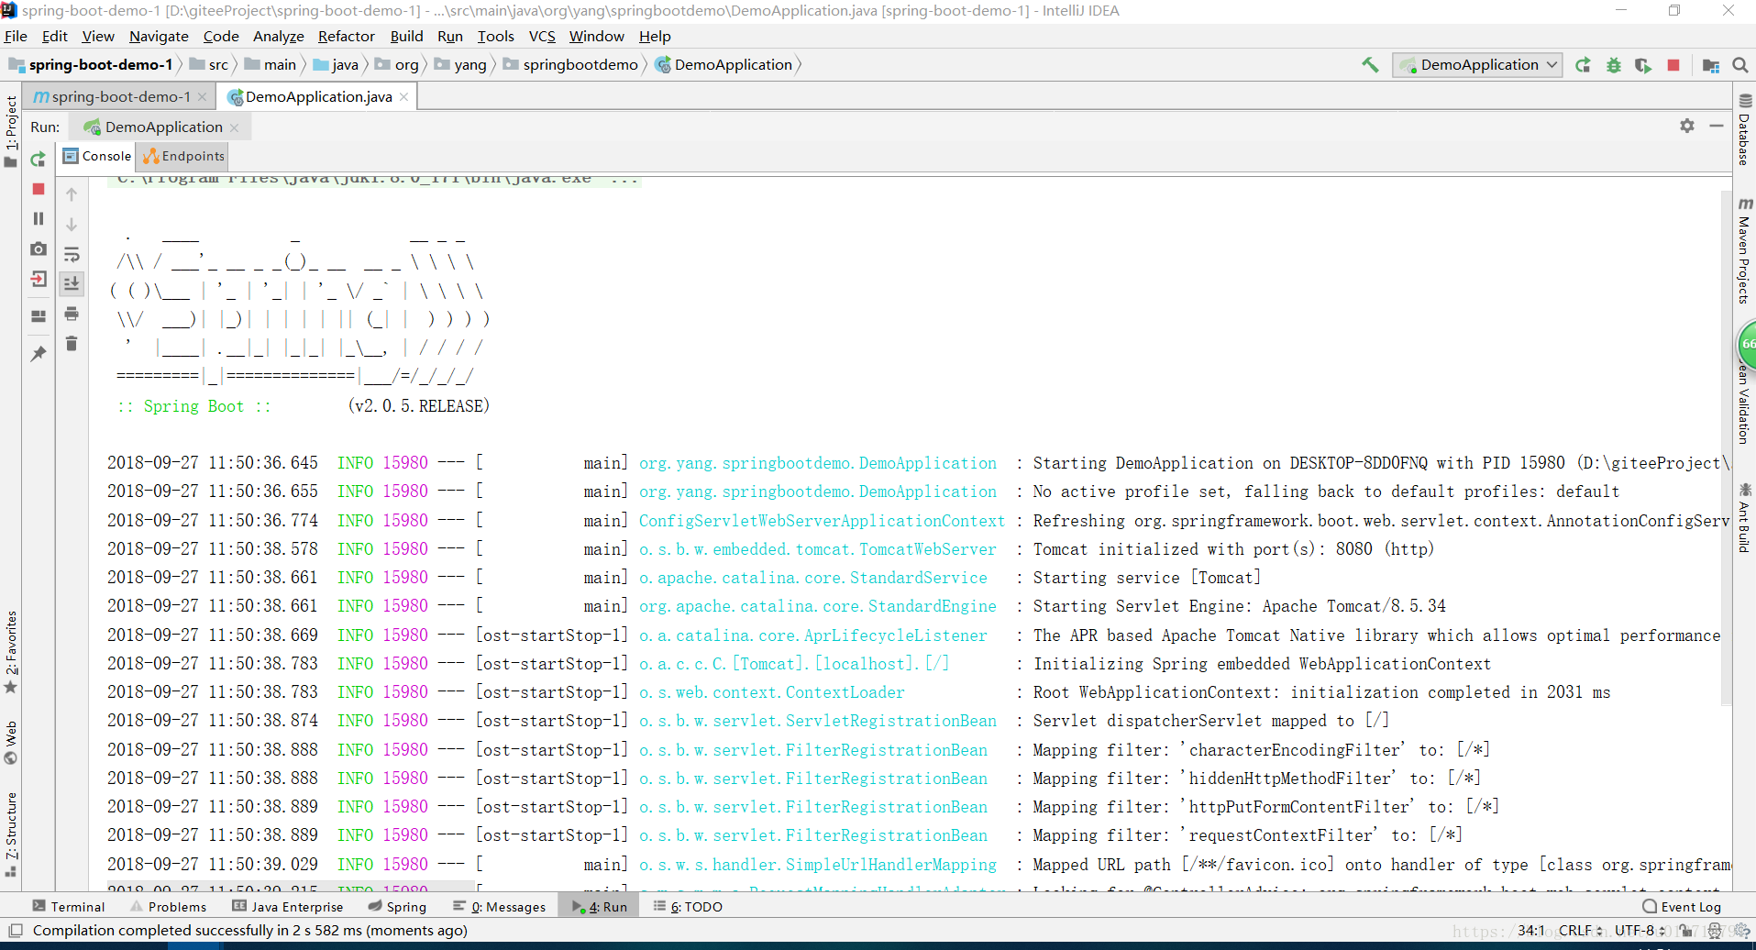Click springbootdemo breadcrumb folder
The image size is (1756, 950).
pos(570,64)
